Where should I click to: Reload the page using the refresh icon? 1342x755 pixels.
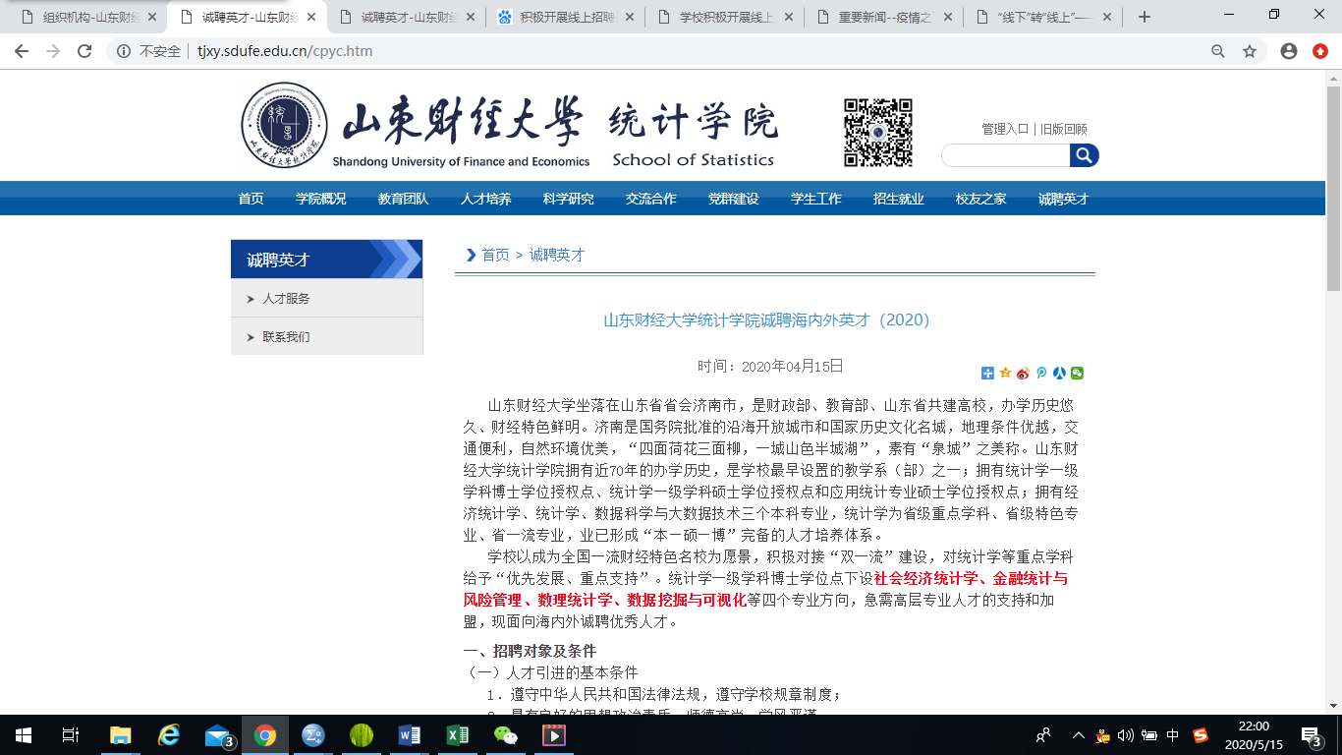(x=84, y=51)
